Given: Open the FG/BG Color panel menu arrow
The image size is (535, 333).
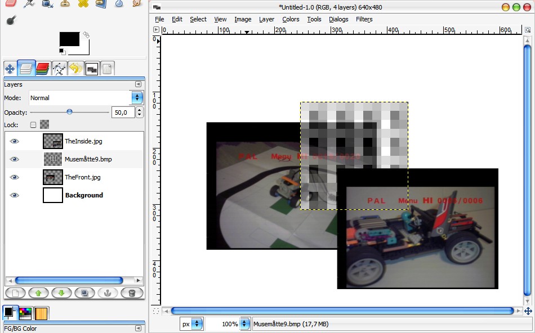Looking at the screenshot, I should click(138, 328).
